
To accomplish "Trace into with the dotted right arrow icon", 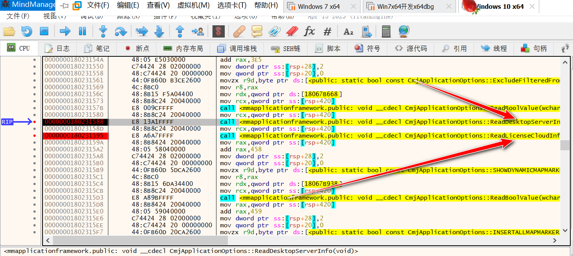I will pyautogui.click(x=142, y=31).
